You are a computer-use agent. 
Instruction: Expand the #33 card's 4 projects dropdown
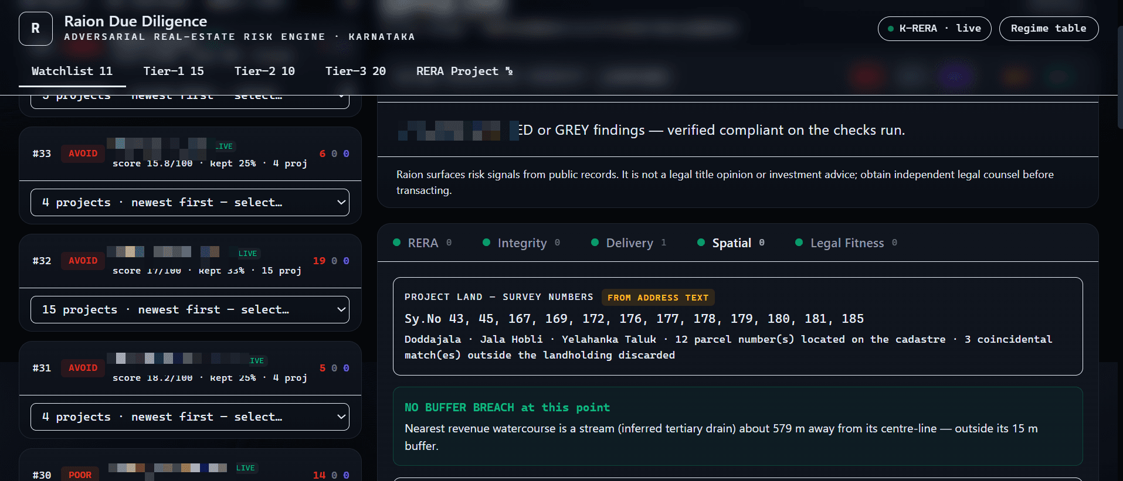point(190,202)
